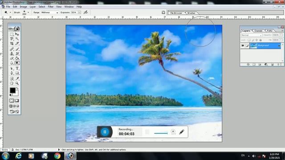This screenshot has height=160, width=285.
Task: Set the foreground color swatch
Action: tap(12, 90)
